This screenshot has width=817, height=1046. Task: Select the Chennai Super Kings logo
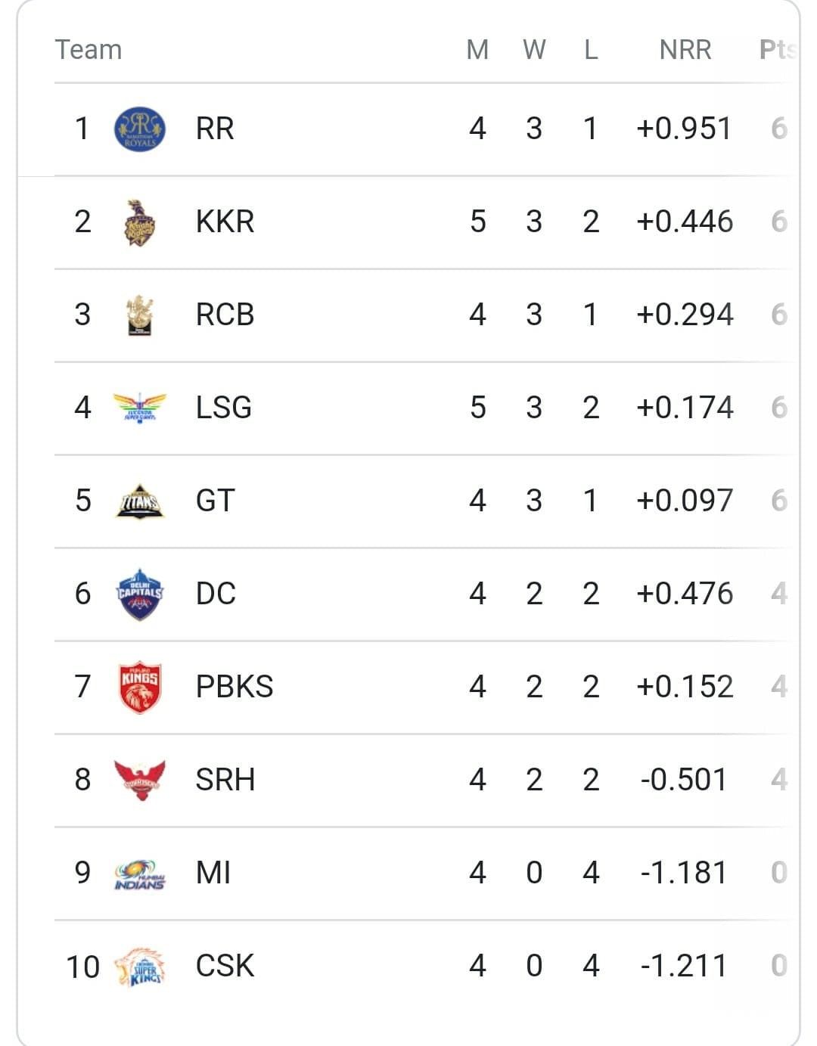pos(140,967)
